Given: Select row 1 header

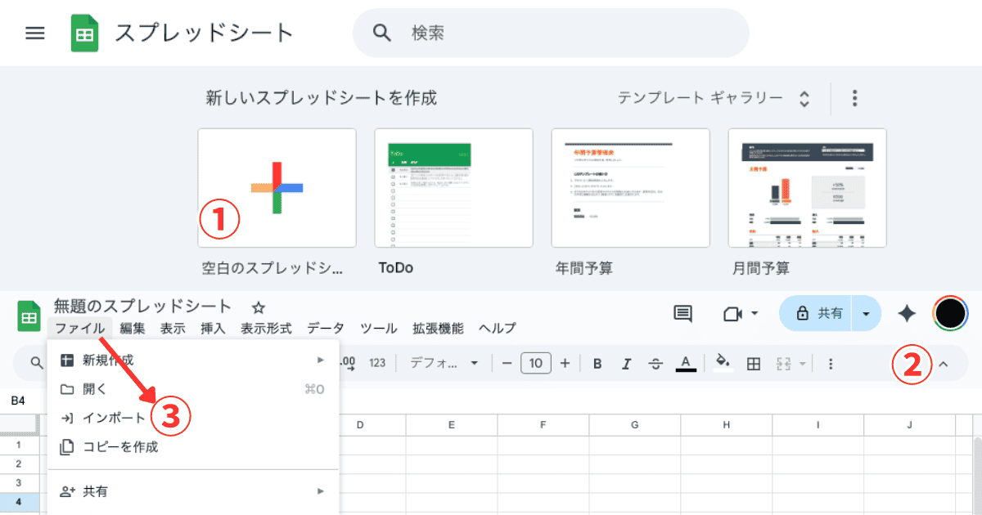Looking at the screenshot, I should pos(19,446).
